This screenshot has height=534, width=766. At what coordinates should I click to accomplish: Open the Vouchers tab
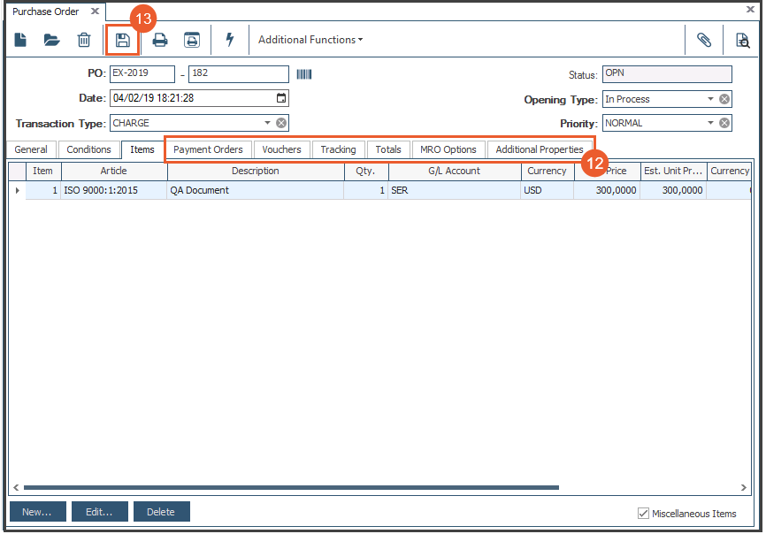pyautogui.click(x=281, y=149)
